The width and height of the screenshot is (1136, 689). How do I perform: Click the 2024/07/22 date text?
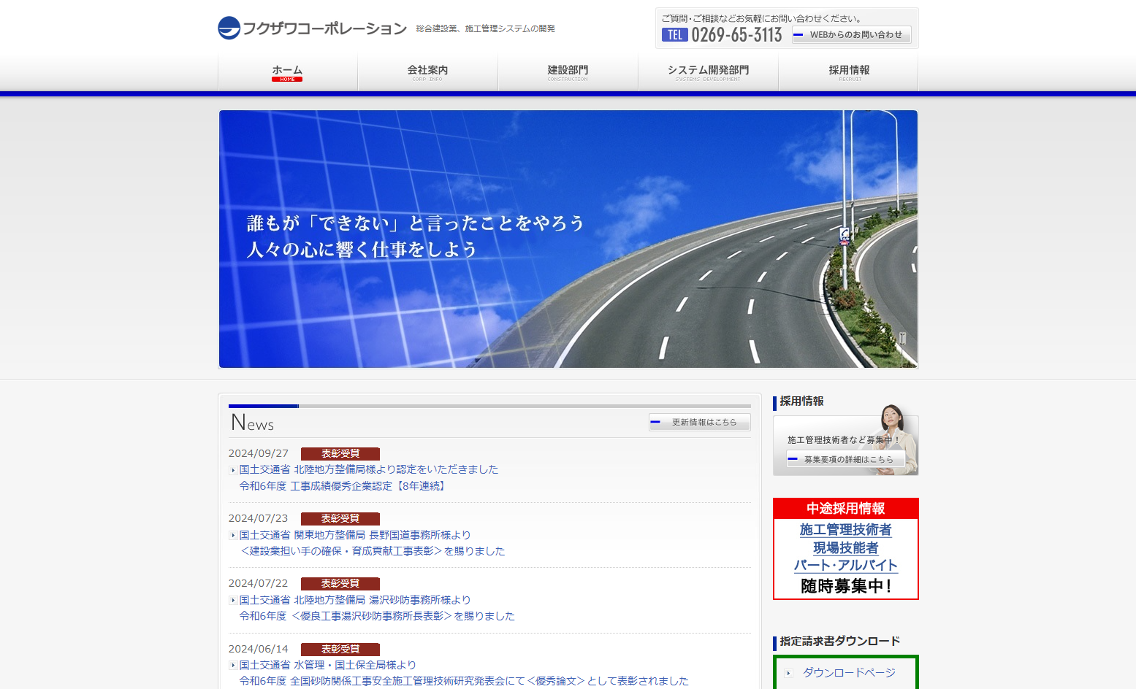pyautogui.click(x=259, y=583)
